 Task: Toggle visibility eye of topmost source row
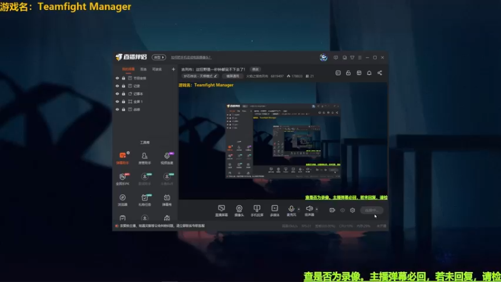point(117,78)
